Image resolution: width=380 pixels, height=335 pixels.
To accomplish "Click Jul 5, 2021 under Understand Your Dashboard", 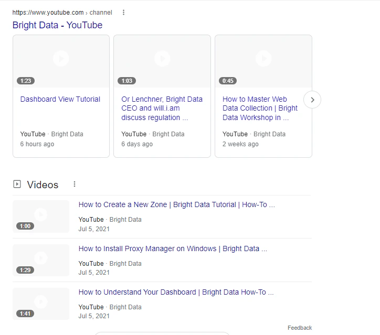I will [x=94, y=316].
